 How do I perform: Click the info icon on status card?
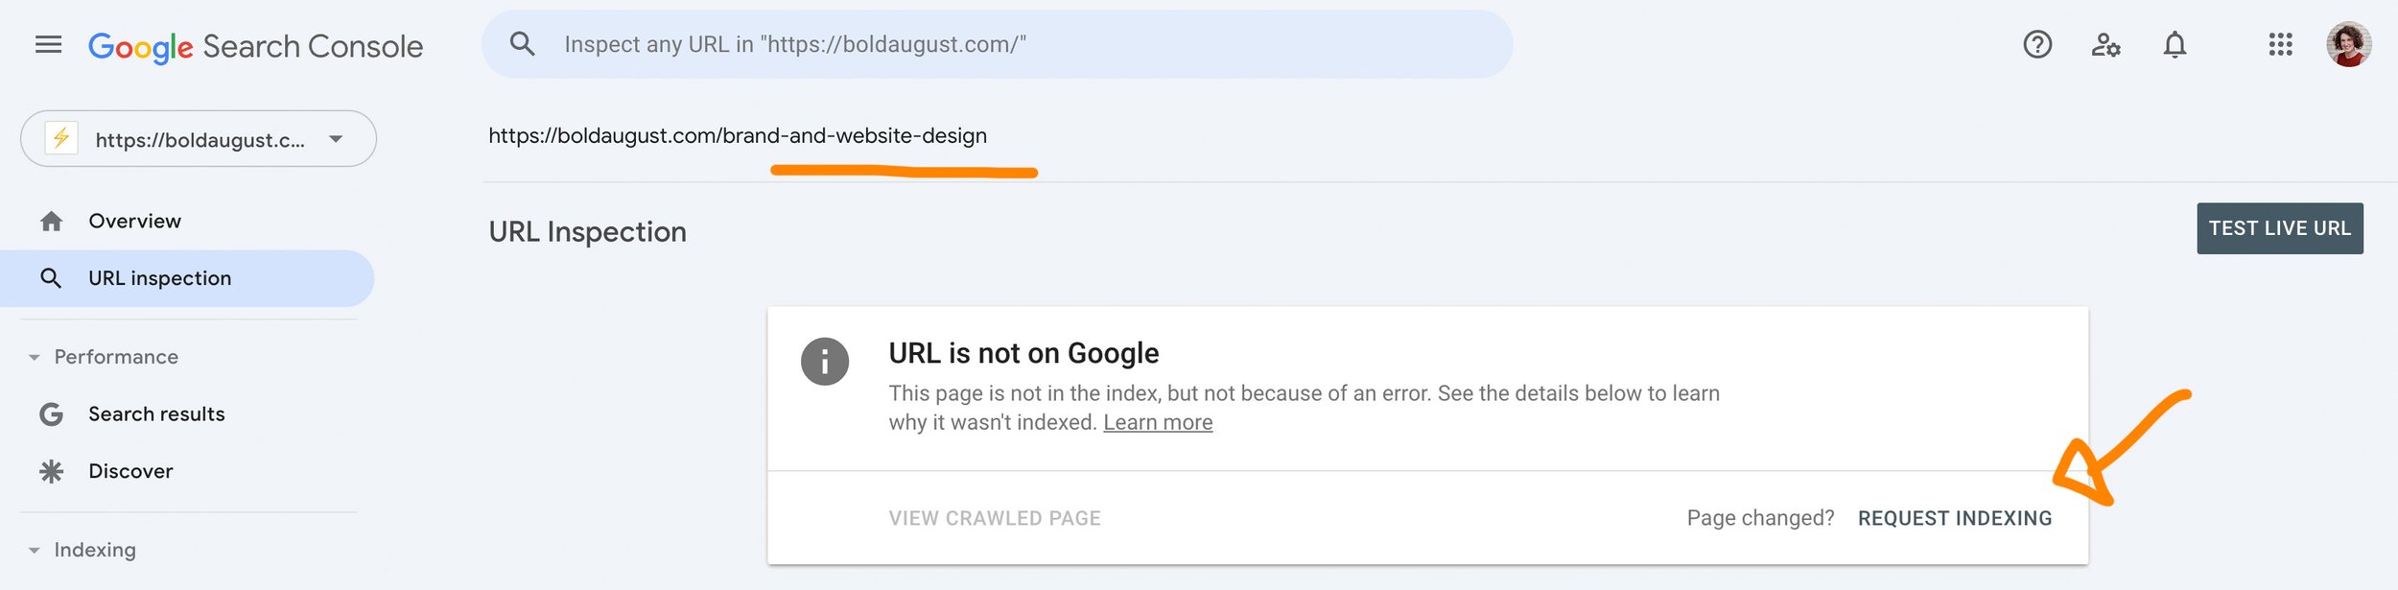tap(825, 362)
